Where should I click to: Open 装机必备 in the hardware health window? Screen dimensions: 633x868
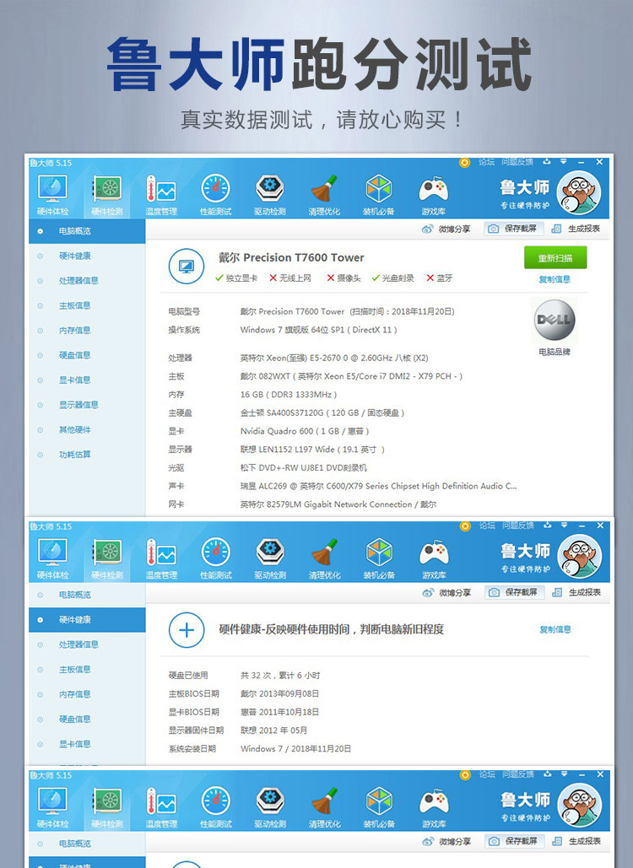379,558
